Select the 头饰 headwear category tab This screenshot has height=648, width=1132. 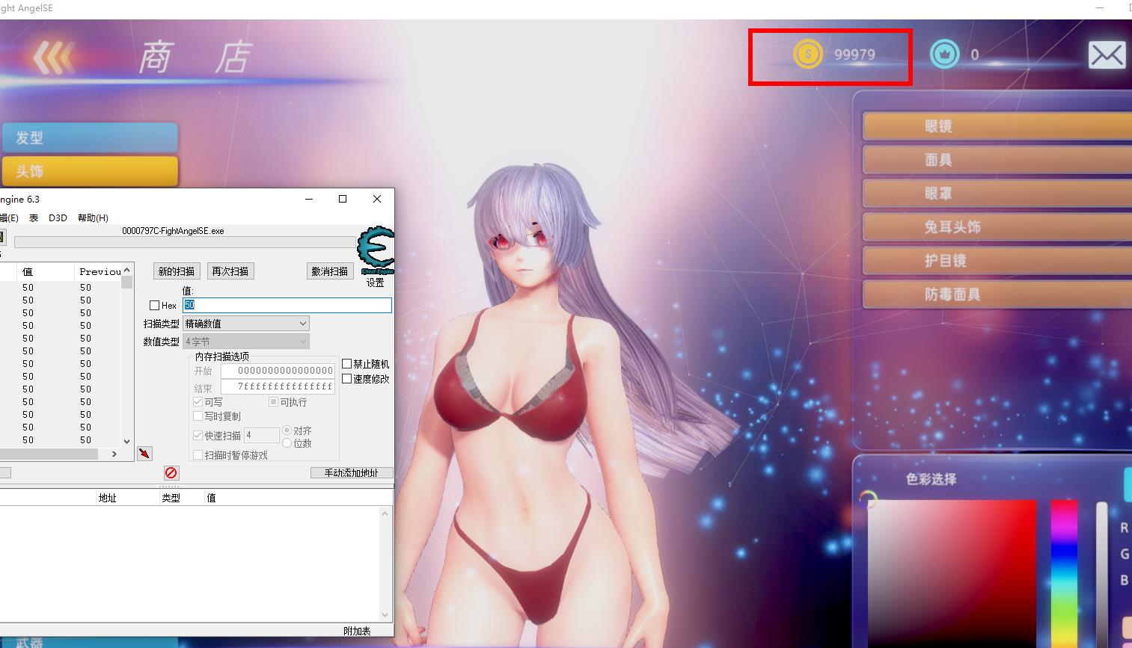(x=89, y=171)
